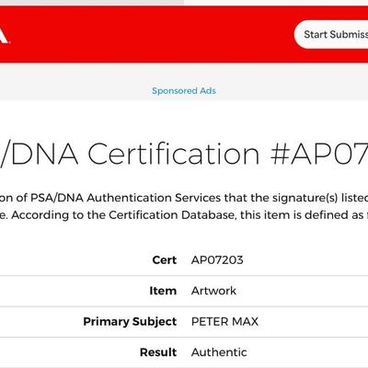The width and height of the screenshot is (368, 368).
Task: Click the Certification Database sentence line
Action: (x=184, y=215)
